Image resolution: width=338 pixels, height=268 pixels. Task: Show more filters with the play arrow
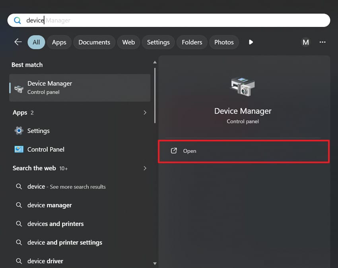(251, 42)
